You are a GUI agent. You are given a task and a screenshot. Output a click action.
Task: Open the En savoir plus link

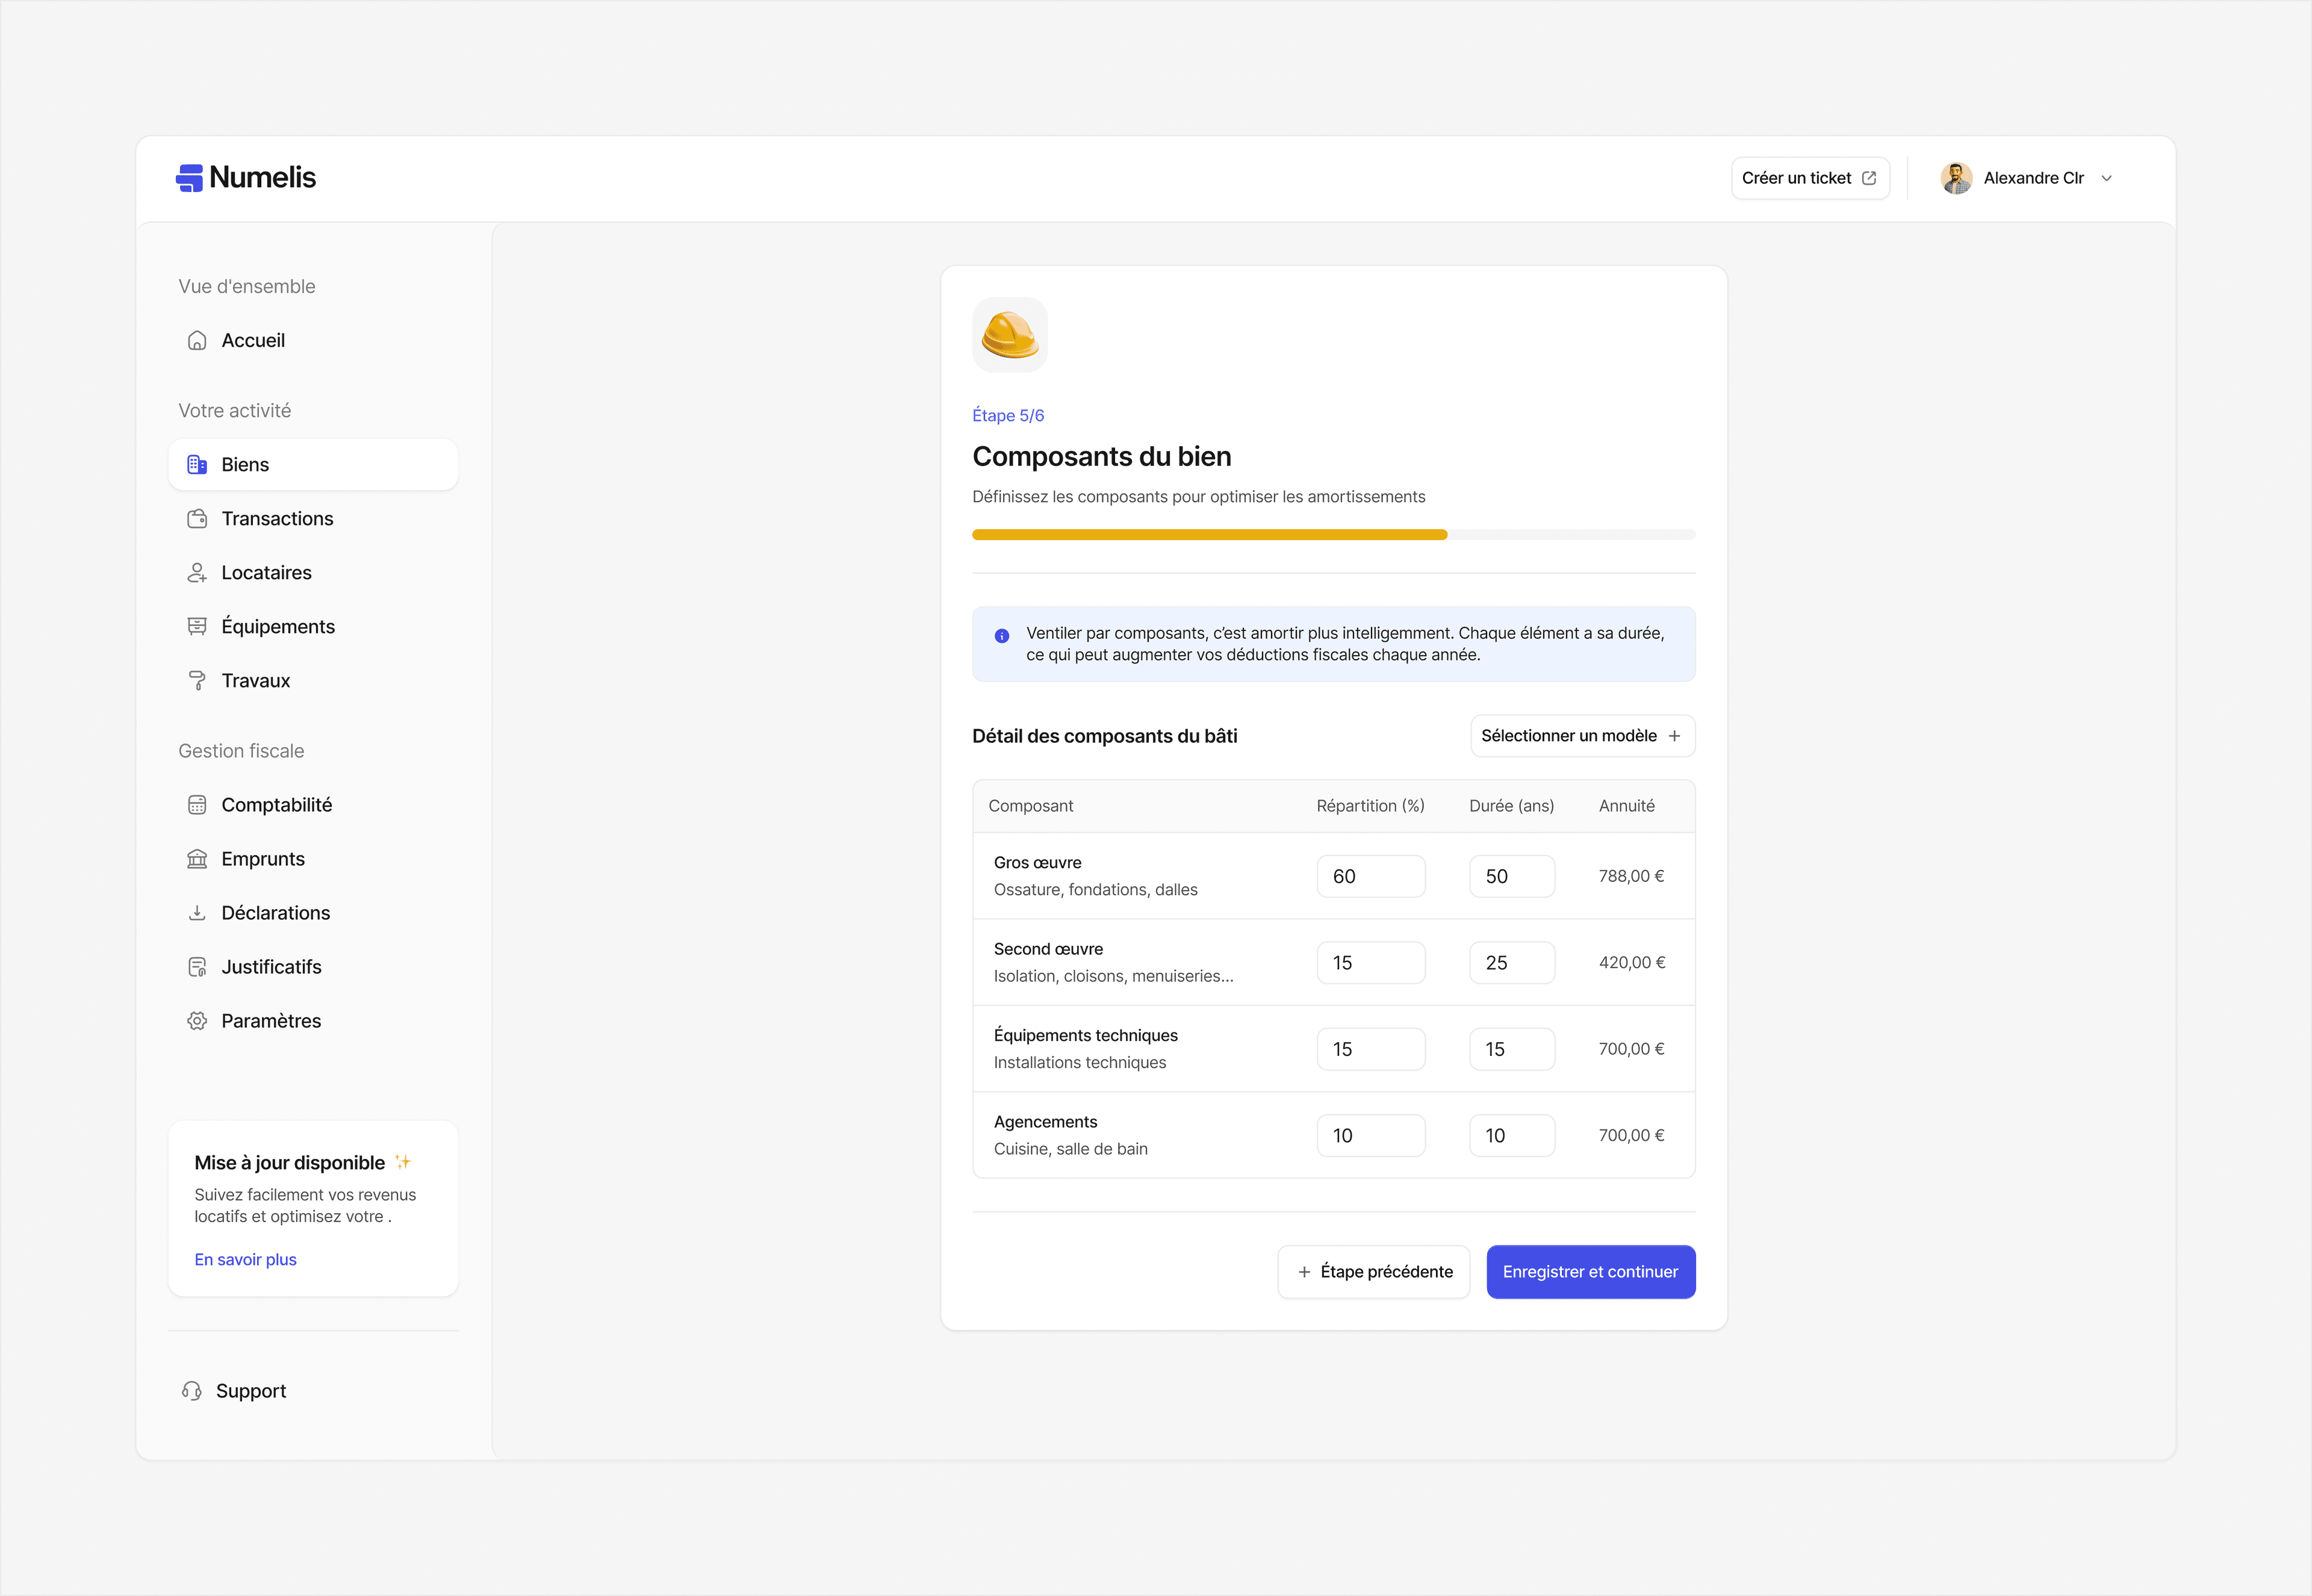tap(245, 1259)
